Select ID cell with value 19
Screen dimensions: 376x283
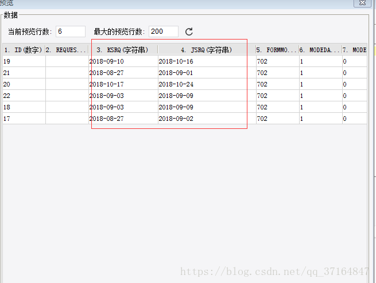pos(24,61)
